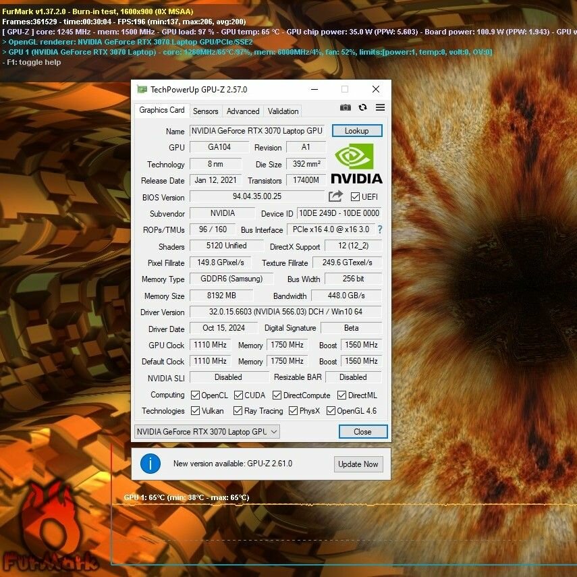
Task: Click the 249.6 GTexel/s value
Action: pyautogui.click(x=347, y=263)
